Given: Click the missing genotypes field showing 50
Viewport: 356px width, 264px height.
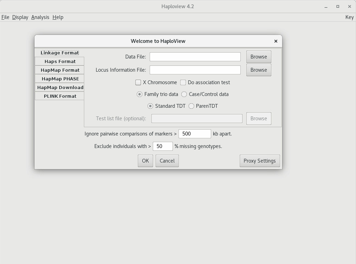Looking at the screenshot, I should (163, 146).
